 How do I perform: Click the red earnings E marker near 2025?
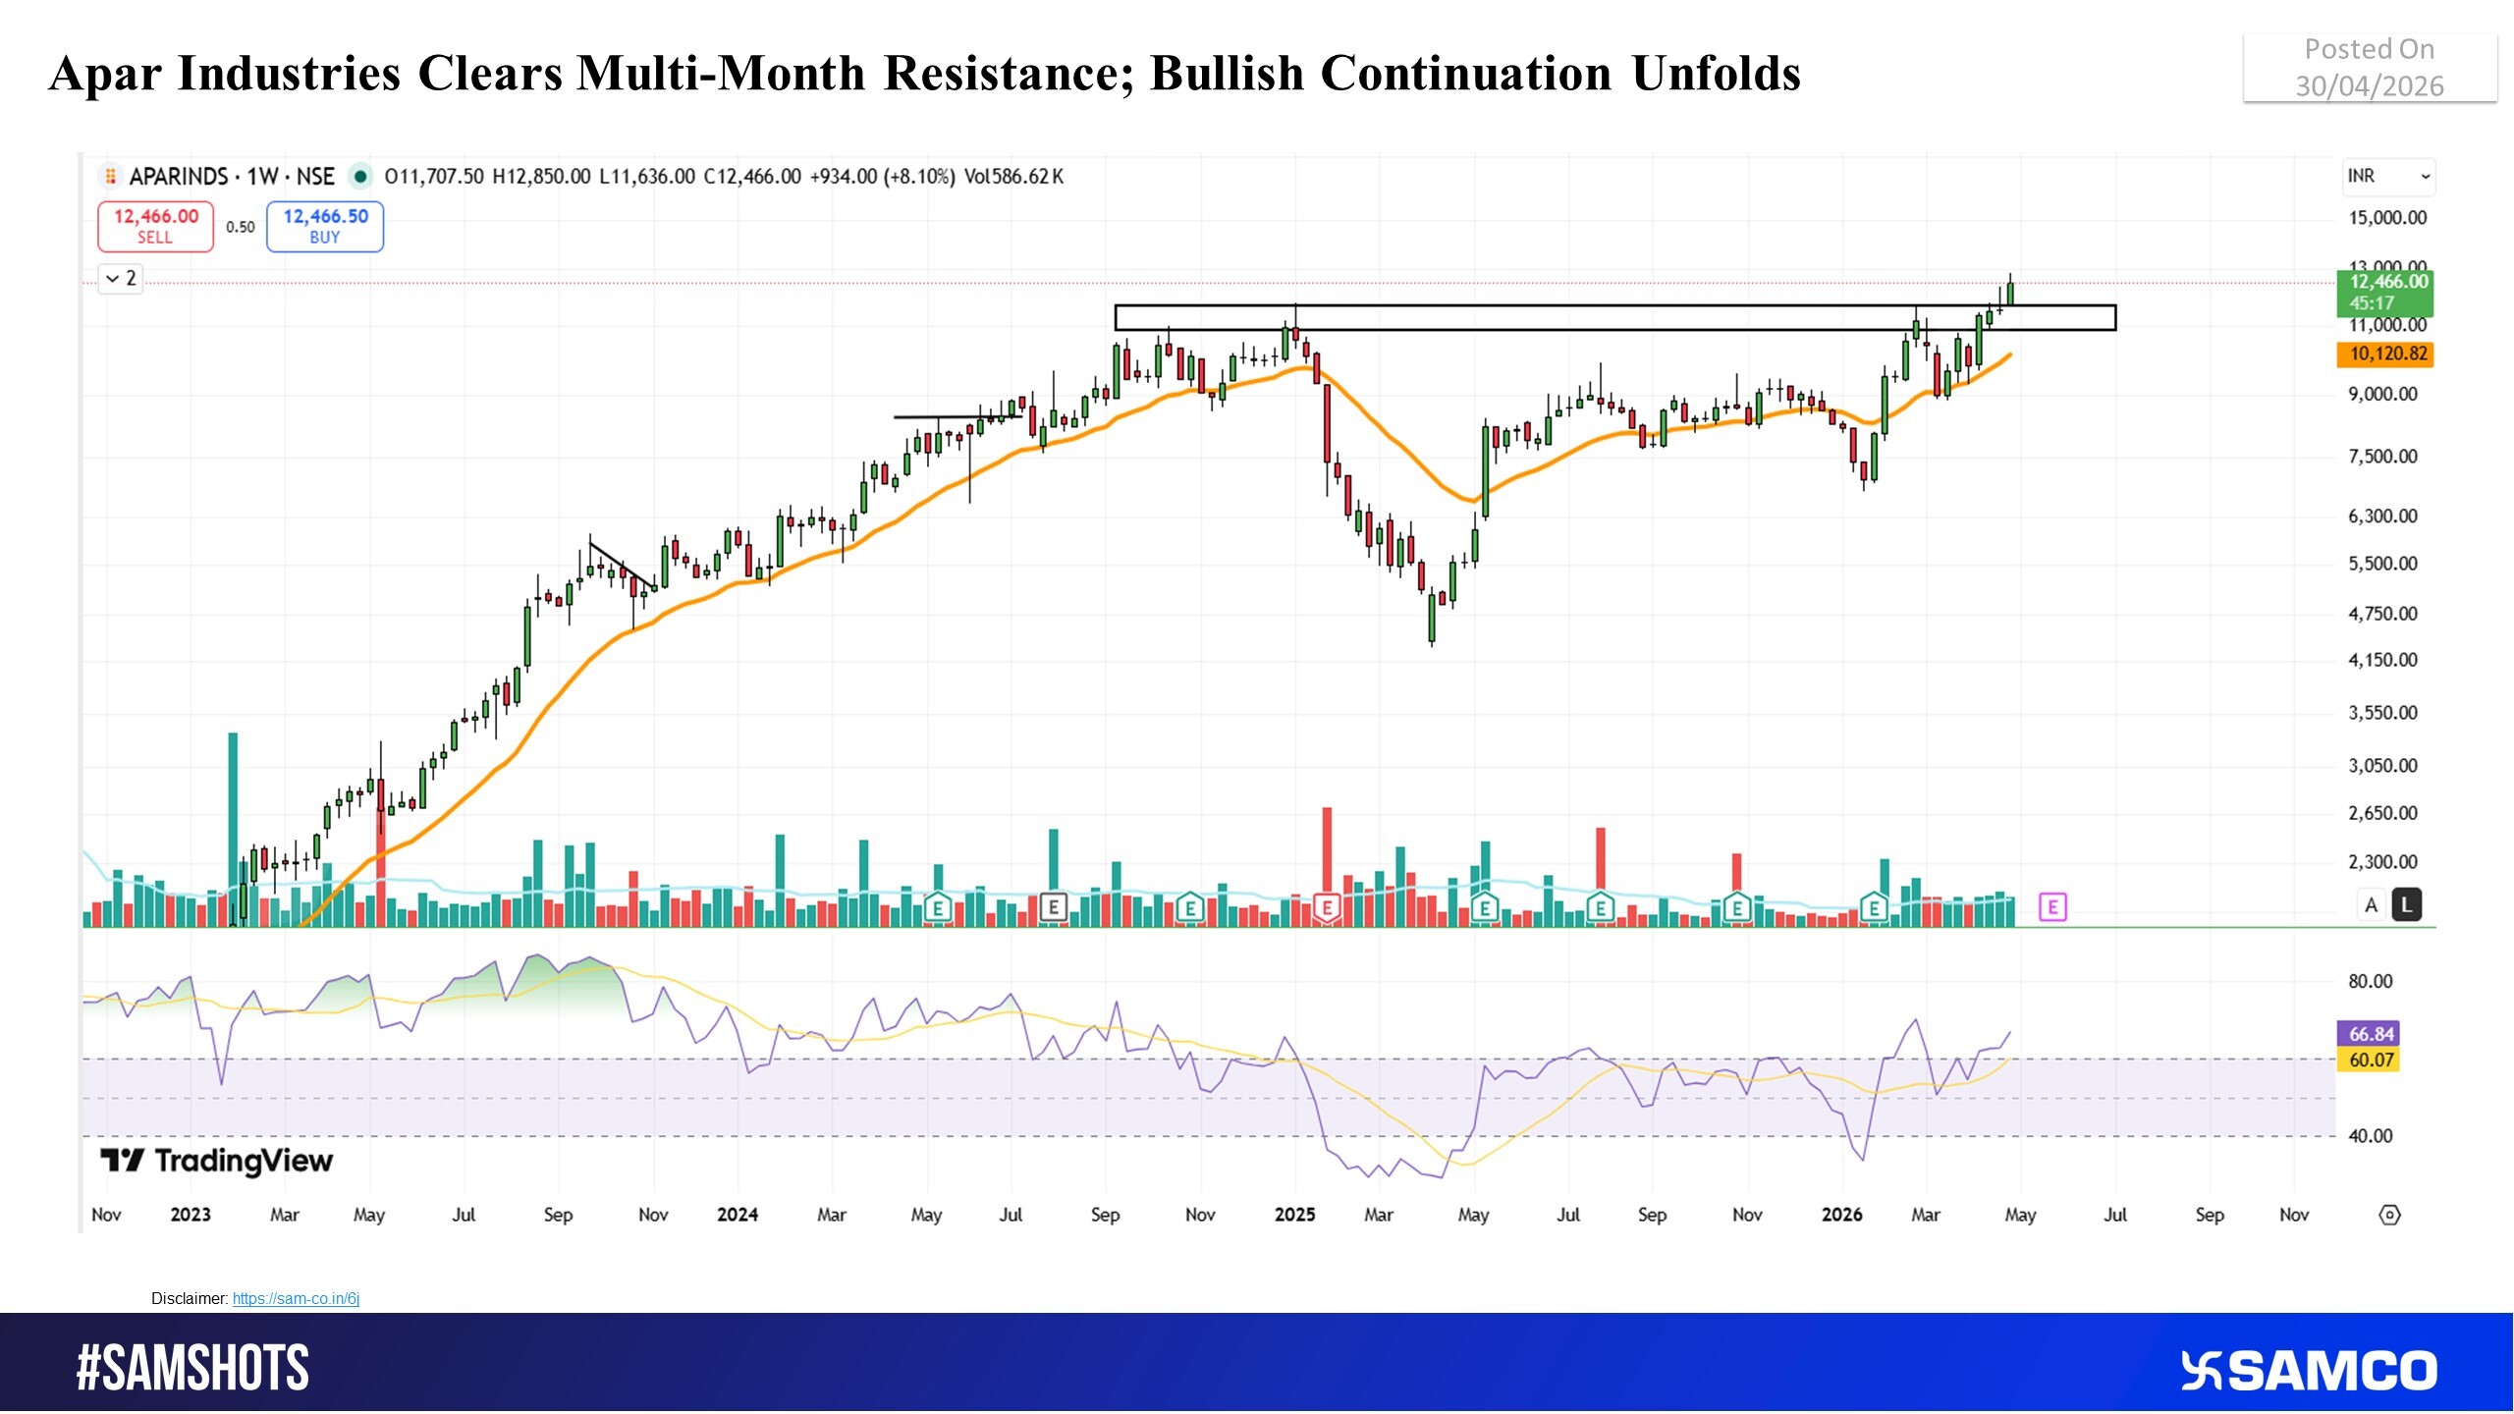[1328, 908]
